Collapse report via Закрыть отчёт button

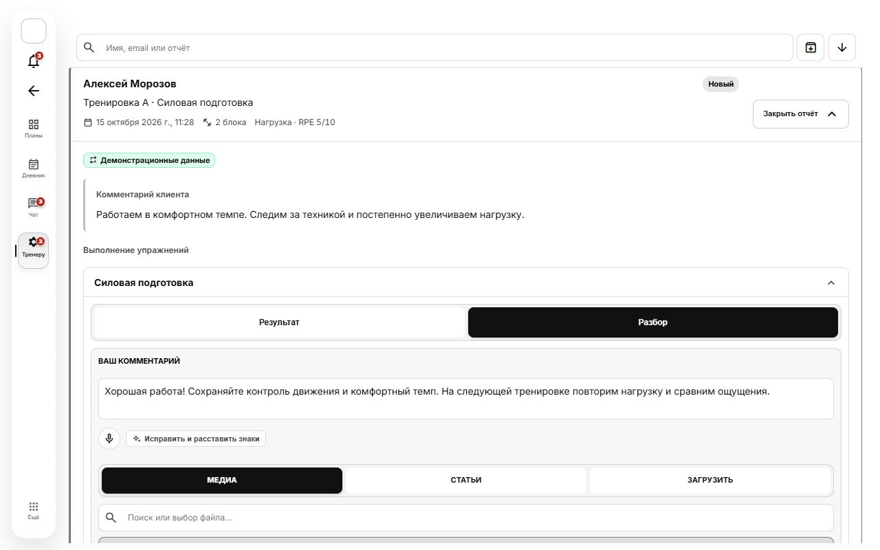tap(801, 114)
